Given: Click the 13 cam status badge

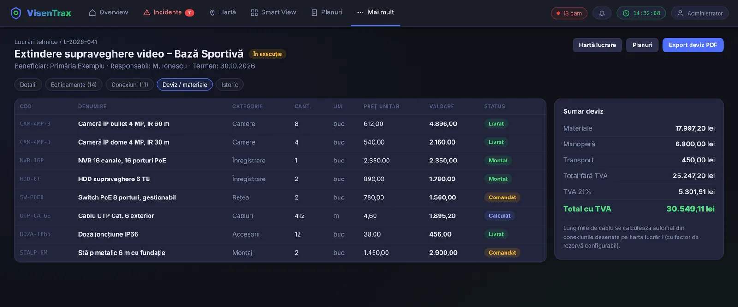Looking at the screenshot, I should click(569, 13).
